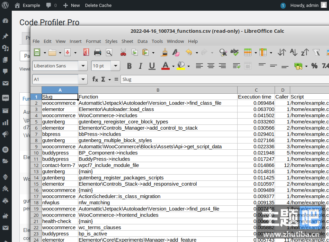Open the Insert menu
329x242 pixels.
[x=75, y=41]
